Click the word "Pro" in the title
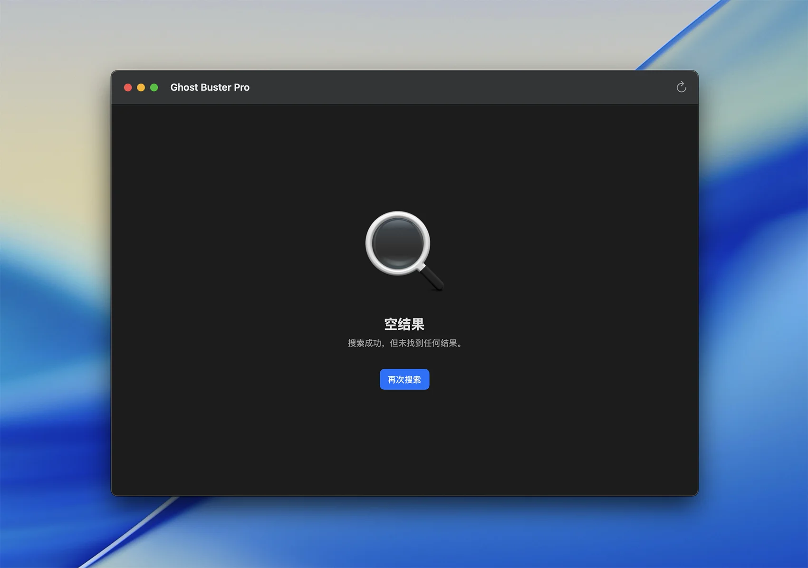This screenshot has width=808, height=568. point(241,87)
